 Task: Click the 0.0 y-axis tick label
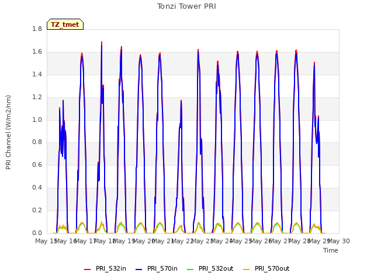pyautogui.click(x=37, y=233)
